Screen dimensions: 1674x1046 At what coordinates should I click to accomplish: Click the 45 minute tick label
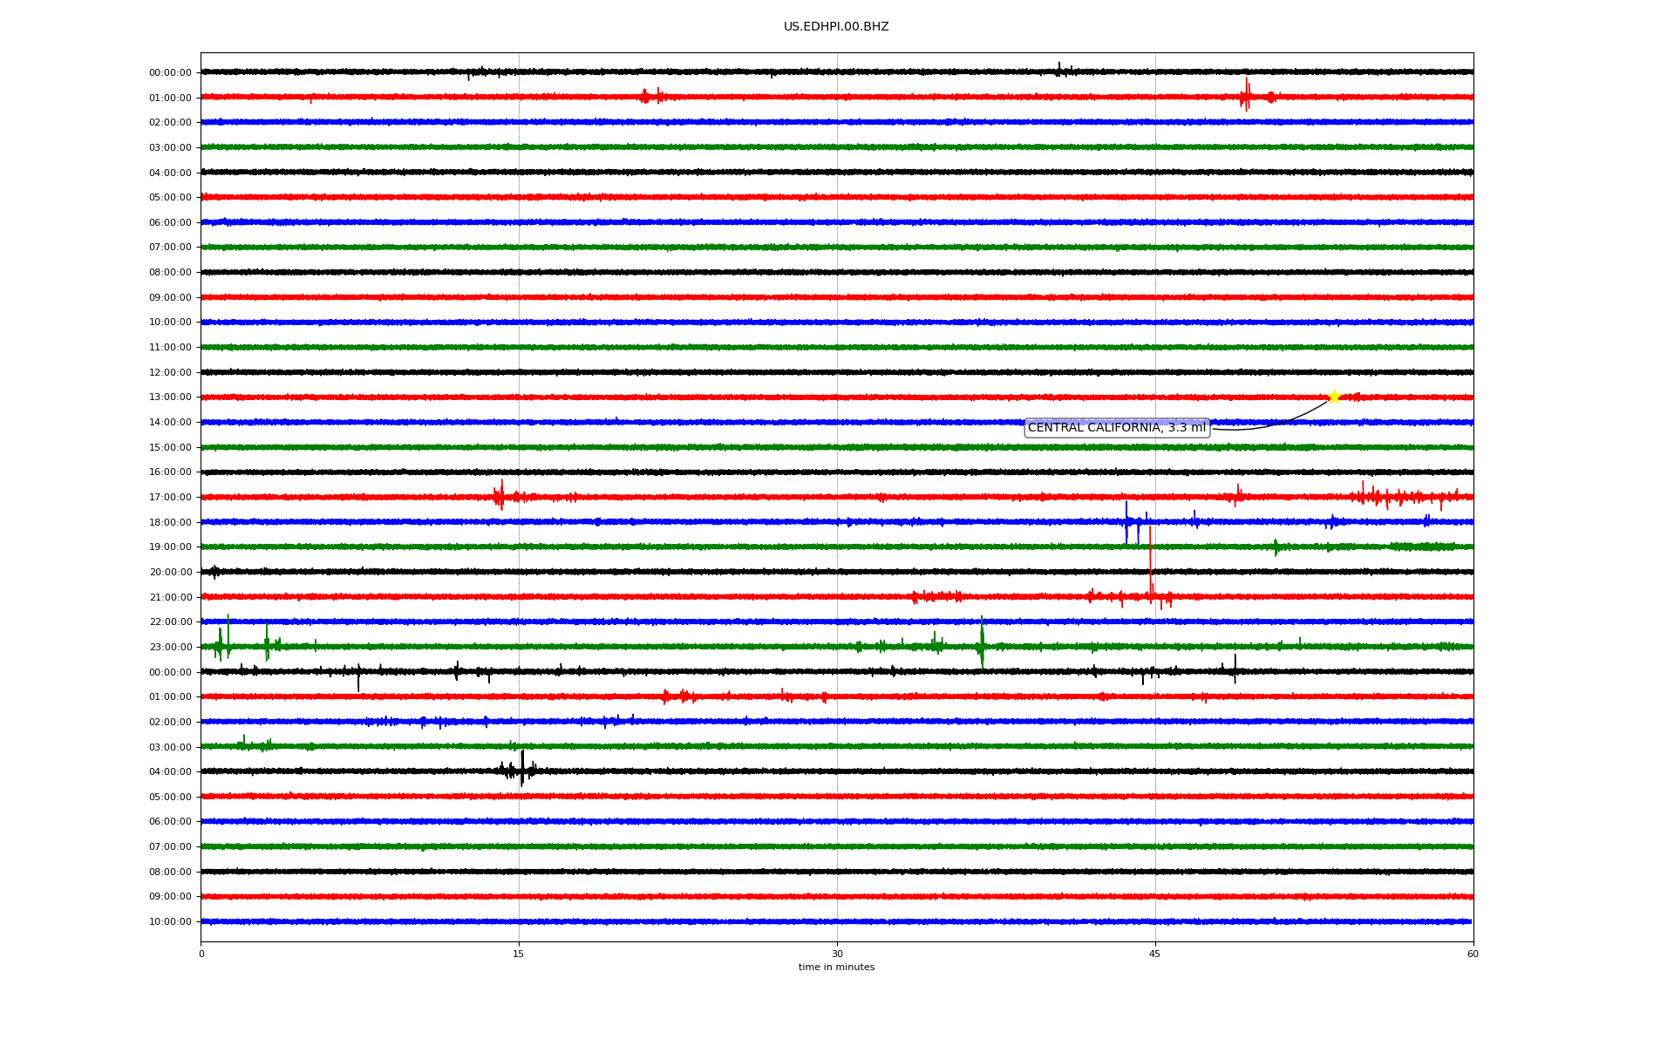pos(1154,954)
